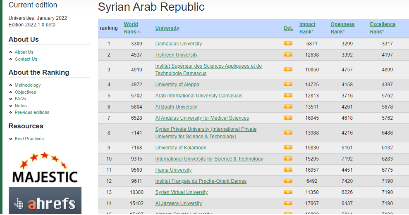The image size is (409, 215).
Task: Sort table by World Rank header
Action: [131, 28]
